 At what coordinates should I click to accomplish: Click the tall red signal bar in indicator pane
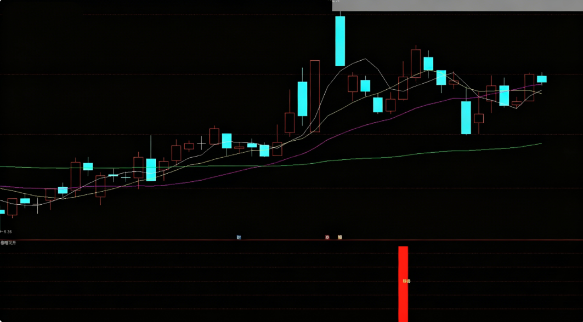point(403,284)
